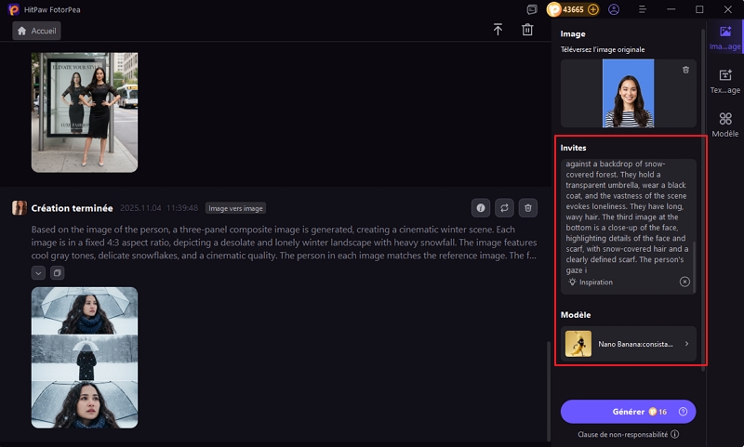
Task: Show info for the completed creation
Action: tap(480, 208)
